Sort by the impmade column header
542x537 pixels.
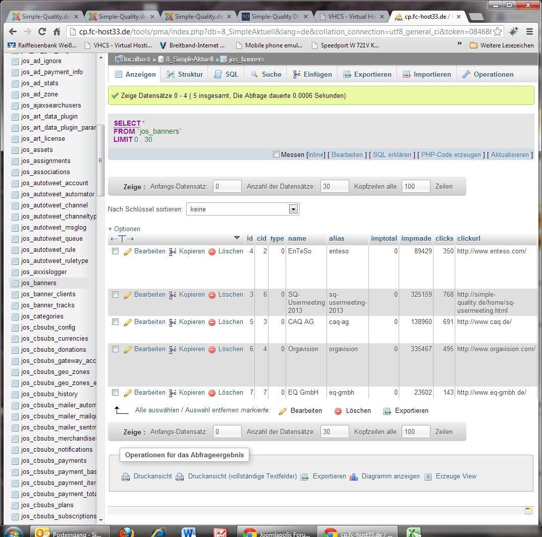tap(416, 238)
